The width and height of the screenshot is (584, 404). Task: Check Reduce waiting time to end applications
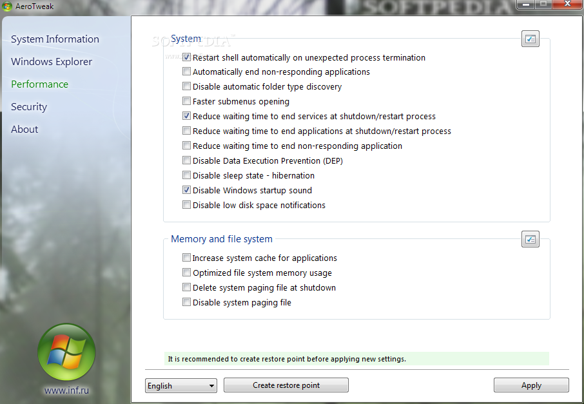coord(186,131)
